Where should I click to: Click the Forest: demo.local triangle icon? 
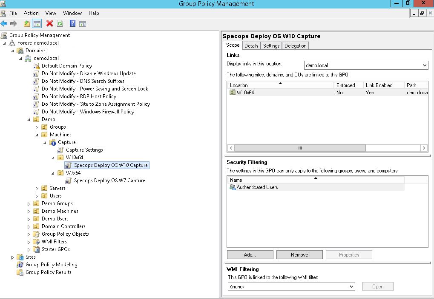[x=11, y=43]
